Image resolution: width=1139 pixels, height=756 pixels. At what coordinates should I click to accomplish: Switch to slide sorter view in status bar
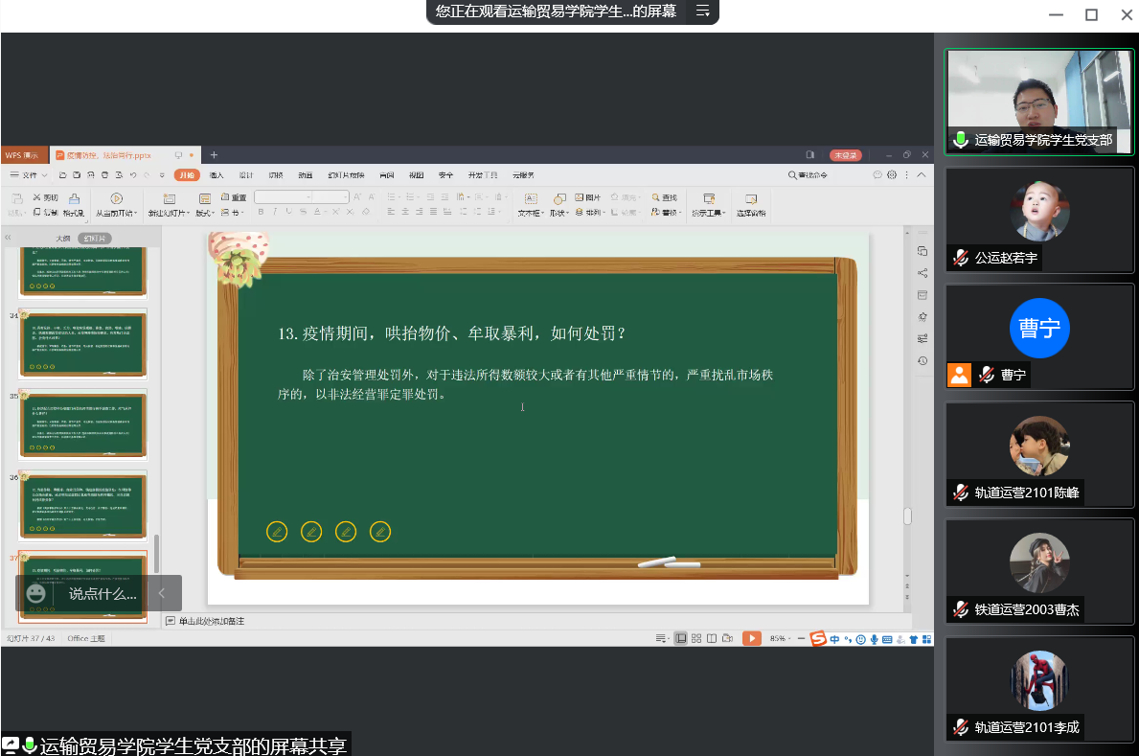pos(696,638)
